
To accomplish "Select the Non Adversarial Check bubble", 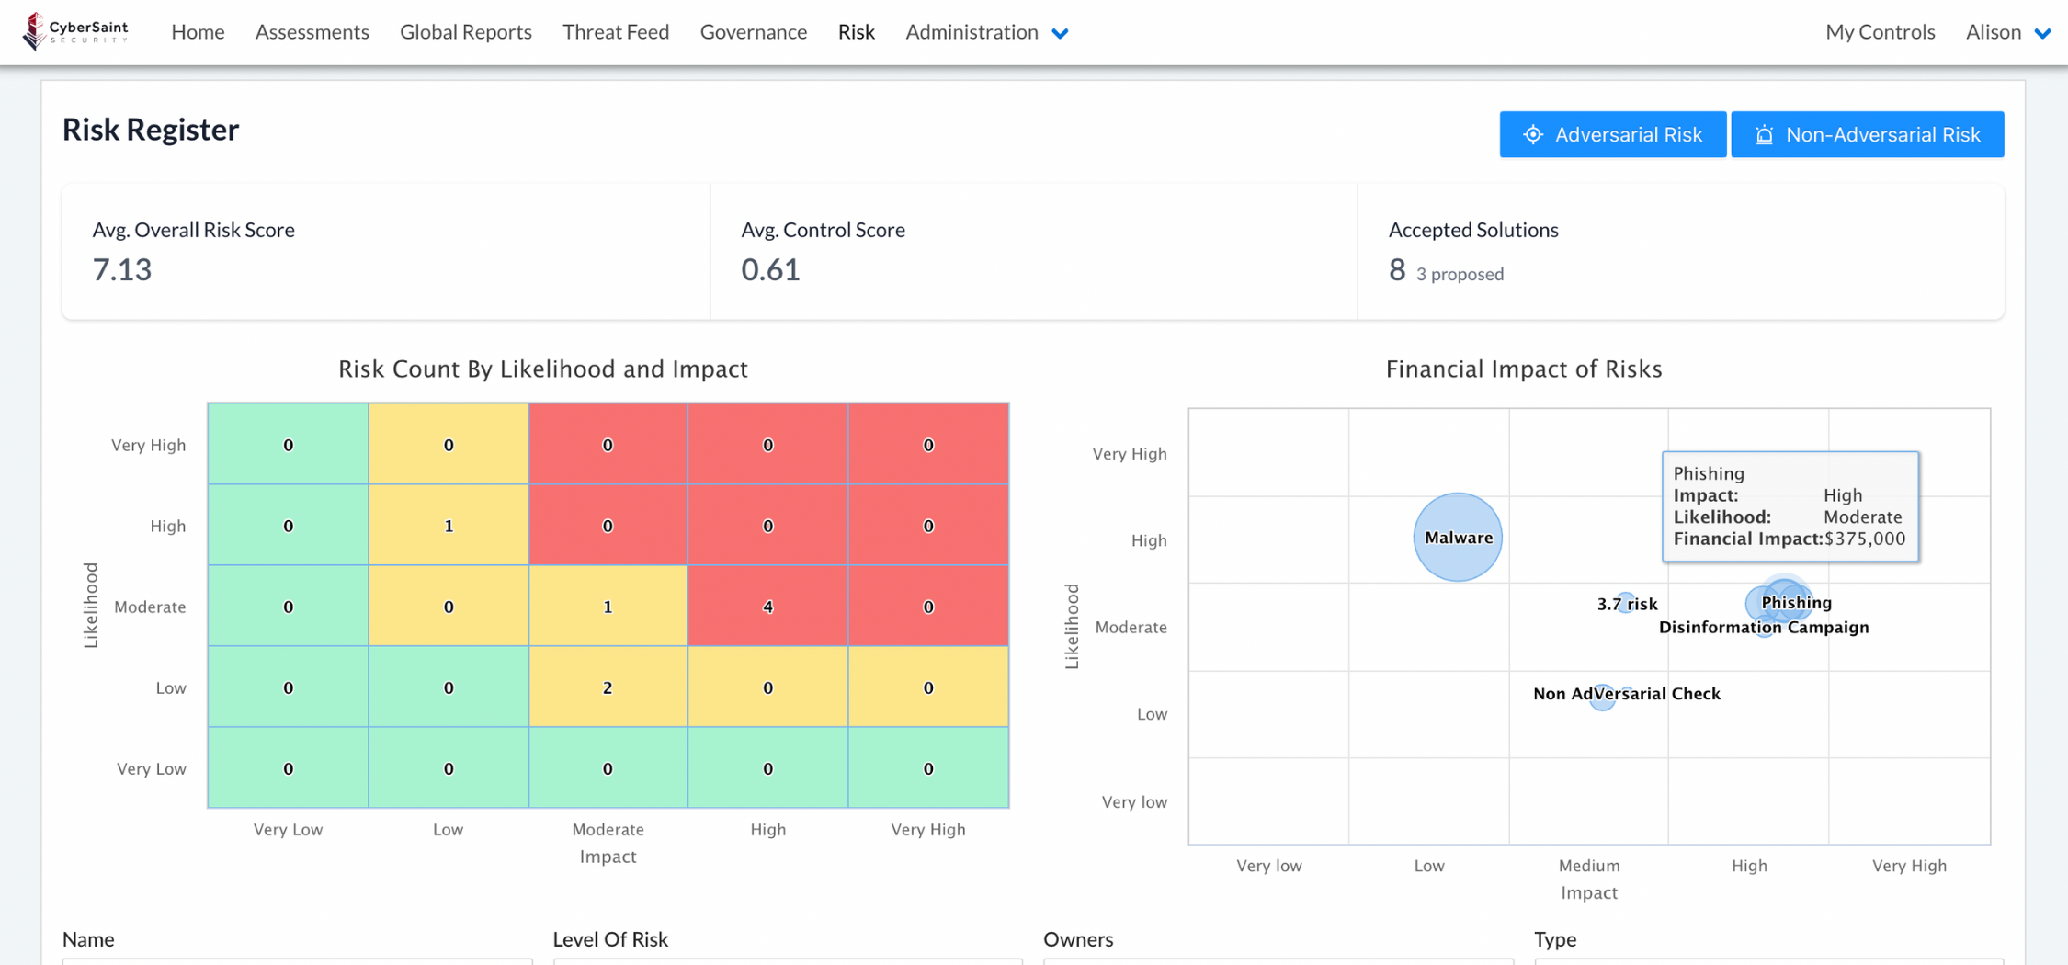I will 1602,696.
